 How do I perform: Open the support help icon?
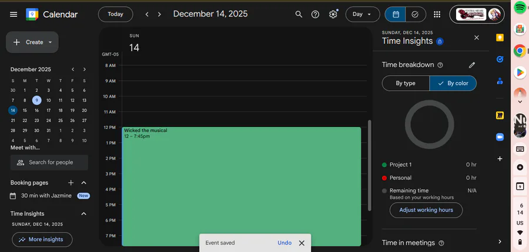pyautogui.click(x=316, y=14)
